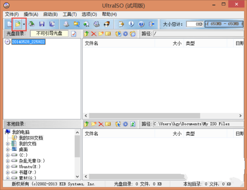The image size is (247, 190).
Task: Click the toolbar icon left of the info icon
Action: pyautogui.click(x=122, y=24)
